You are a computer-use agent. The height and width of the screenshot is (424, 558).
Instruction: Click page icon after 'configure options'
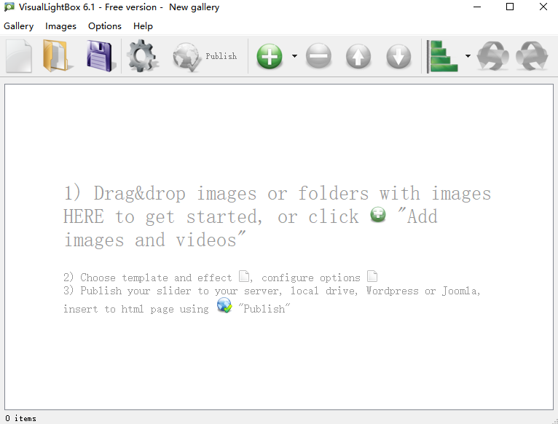(372, 276)
